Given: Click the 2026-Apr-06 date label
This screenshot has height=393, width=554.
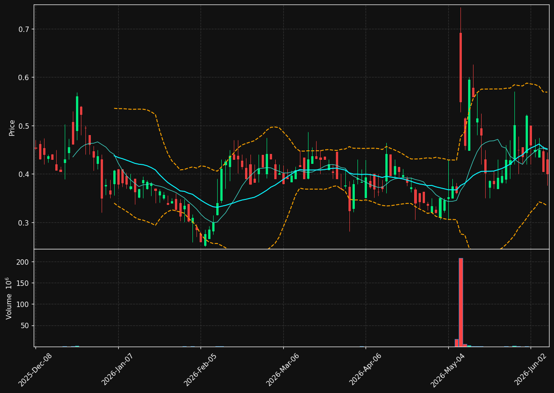Looking at the screenshot, I should [x=366, y=370].
